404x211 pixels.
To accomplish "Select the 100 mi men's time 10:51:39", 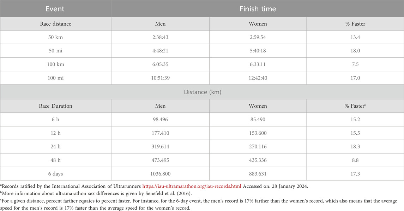I will tap(160, 78).
